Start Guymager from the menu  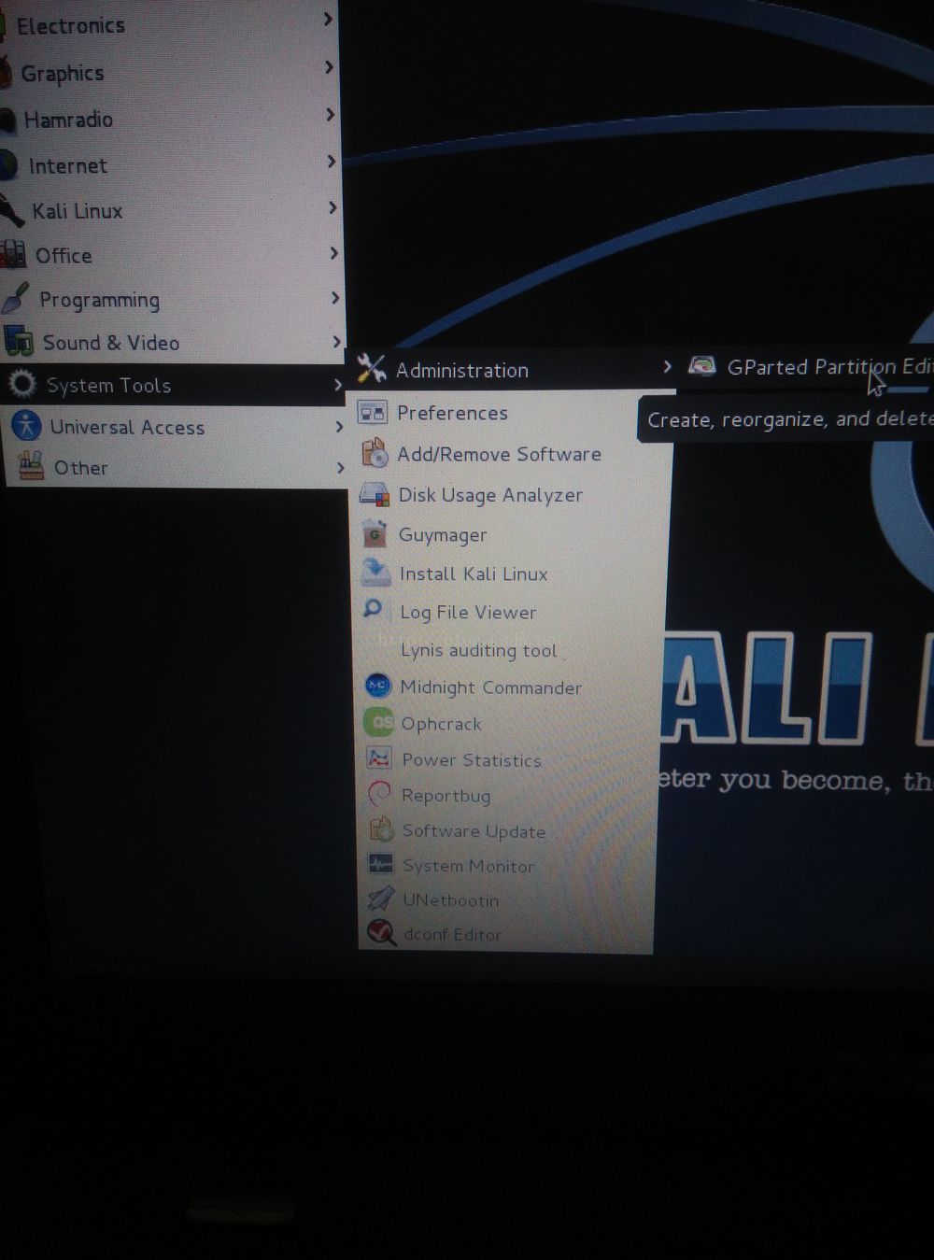(x=512, y=534)
